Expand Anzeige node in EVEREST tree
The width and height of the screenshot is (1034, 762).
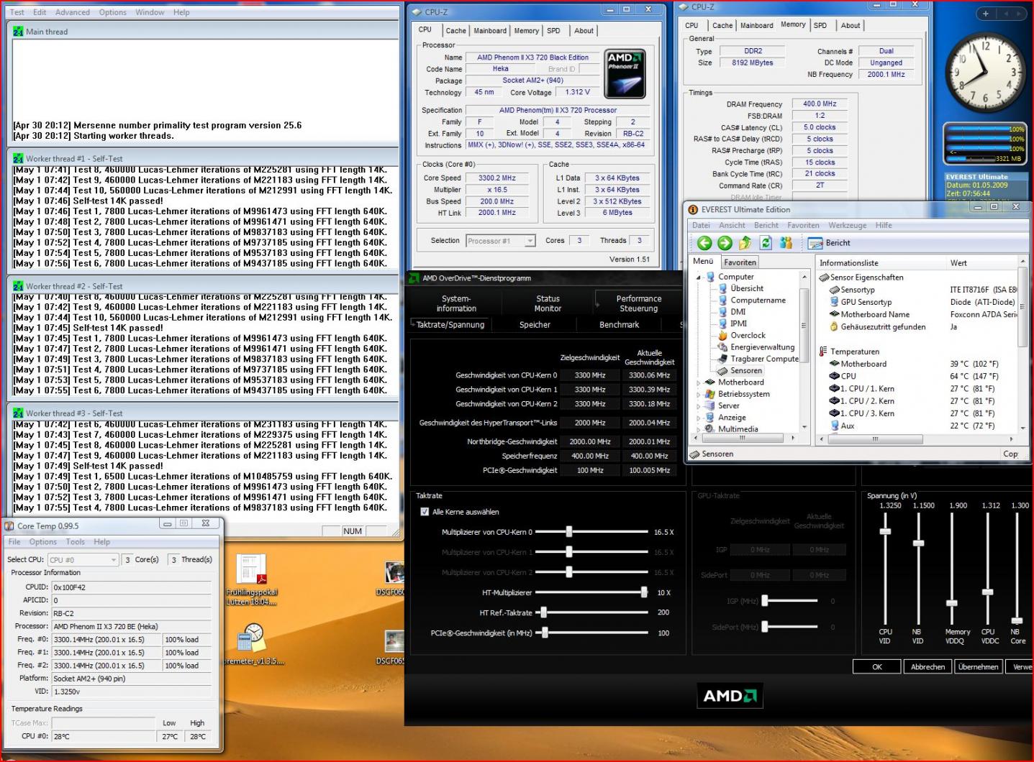click(x=698, y=418)
